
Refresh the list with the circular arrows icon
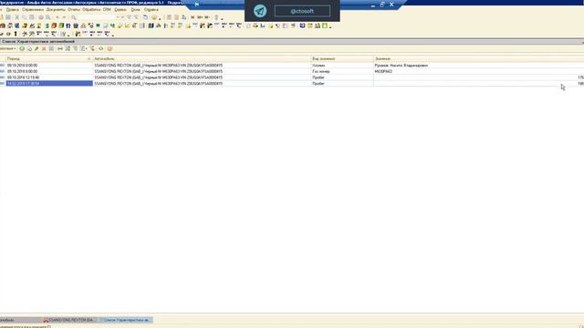point(100,48)
